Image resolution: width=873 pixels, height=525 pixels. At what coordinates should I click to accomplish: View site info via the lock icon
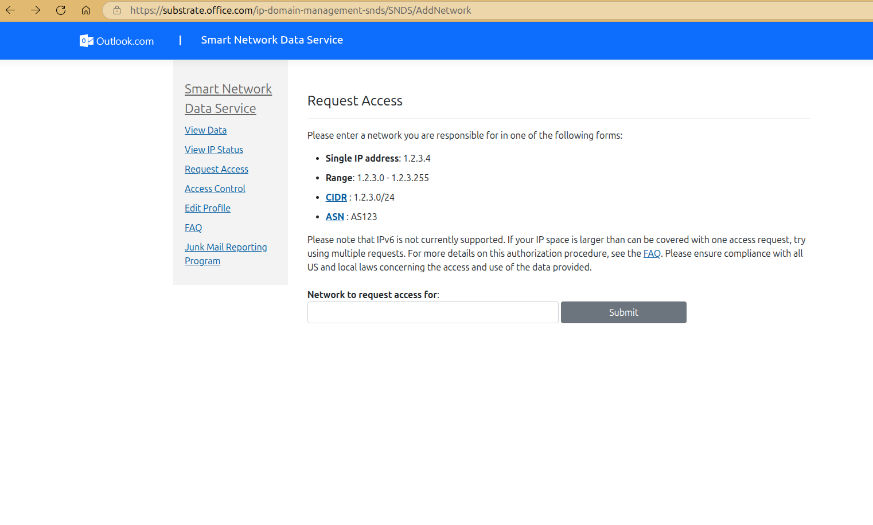pos(117,10)
